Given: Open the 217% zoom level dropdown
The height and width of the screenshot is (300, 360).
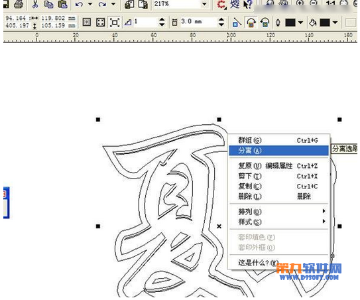Looking at the screenshot, I should pos(204,4).
